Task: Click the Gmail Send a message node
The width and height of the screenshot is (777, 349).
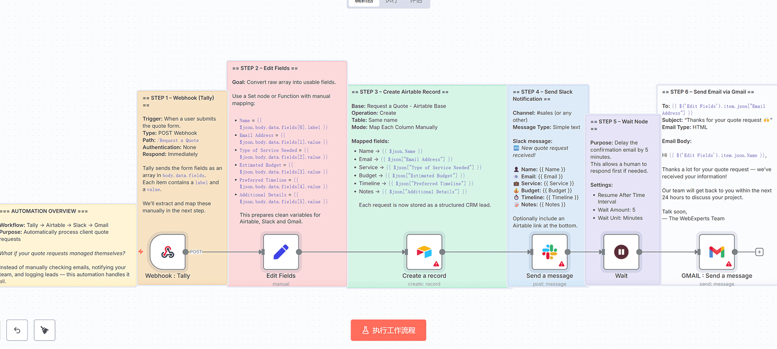Action: tap(716, 252)
